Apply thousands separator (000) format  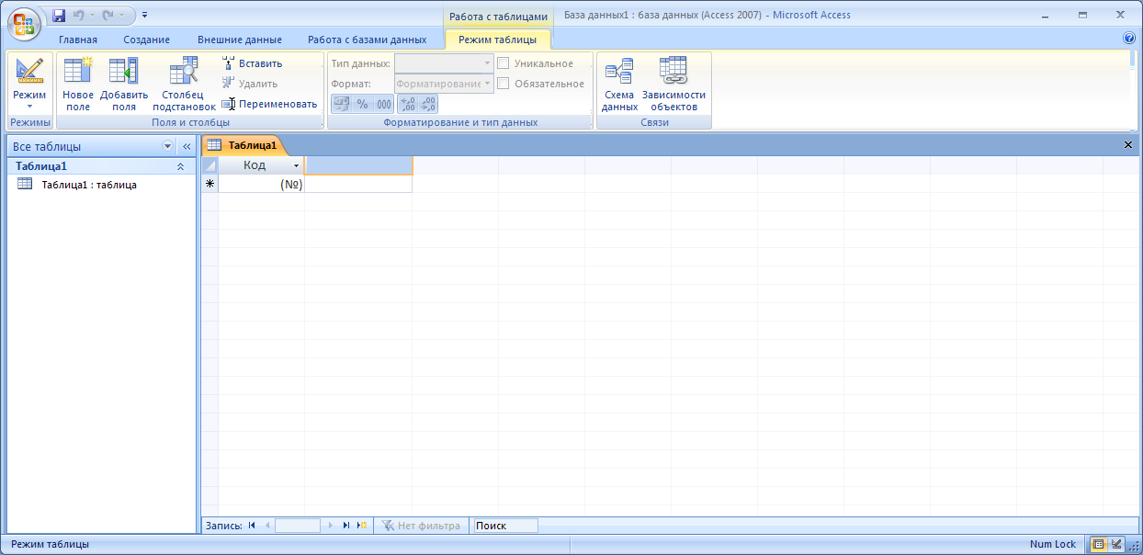pyautogui.click(x=384, y=104)
